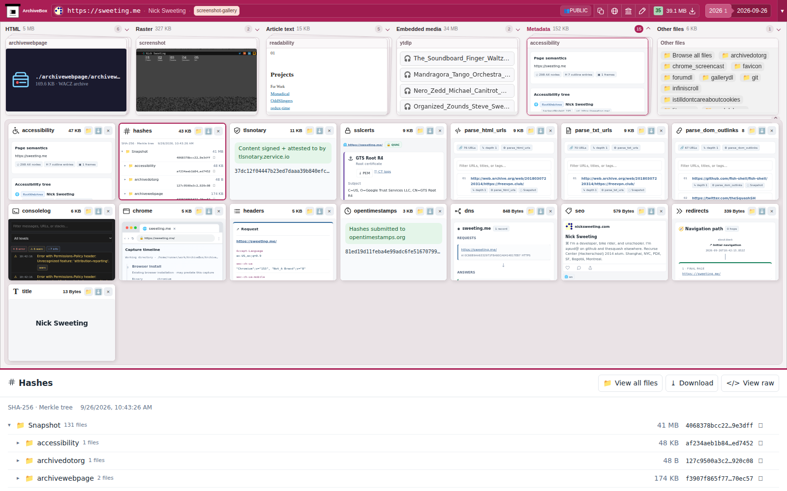Image resolution: width=787 pixels, height=491 pixels.
Task: Click Filter URLs field in parse_html_urls card
Action: point(504,165)
